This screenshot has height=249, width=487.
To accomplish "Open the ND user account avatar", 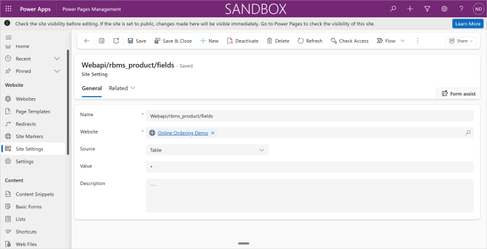I will [x=478, y=9].
